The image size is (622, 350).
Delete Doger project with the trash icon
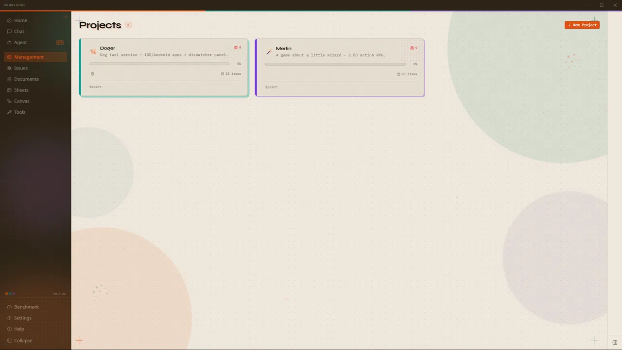coord(92,74)
